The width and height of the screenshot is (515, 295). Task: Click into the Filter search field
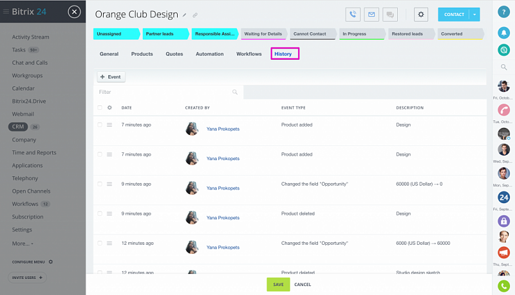point(164,92)
